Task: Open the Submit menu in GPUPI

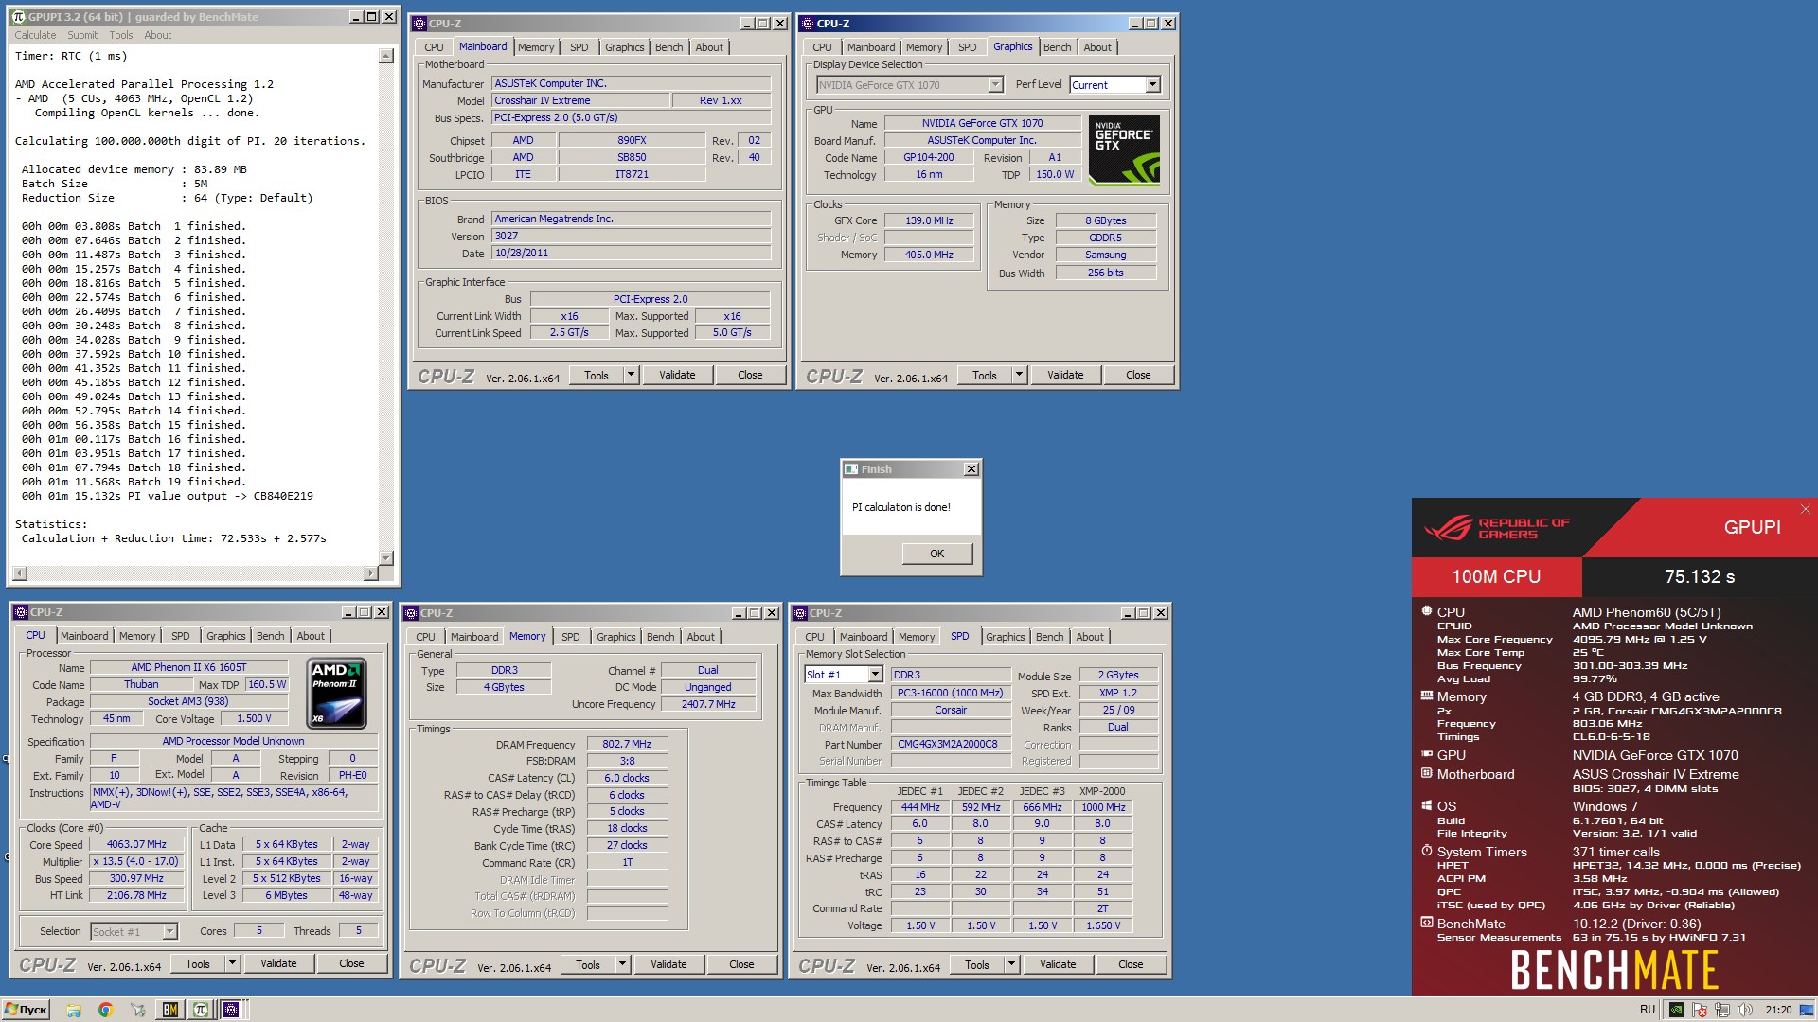Action: [x=82, y=35]
